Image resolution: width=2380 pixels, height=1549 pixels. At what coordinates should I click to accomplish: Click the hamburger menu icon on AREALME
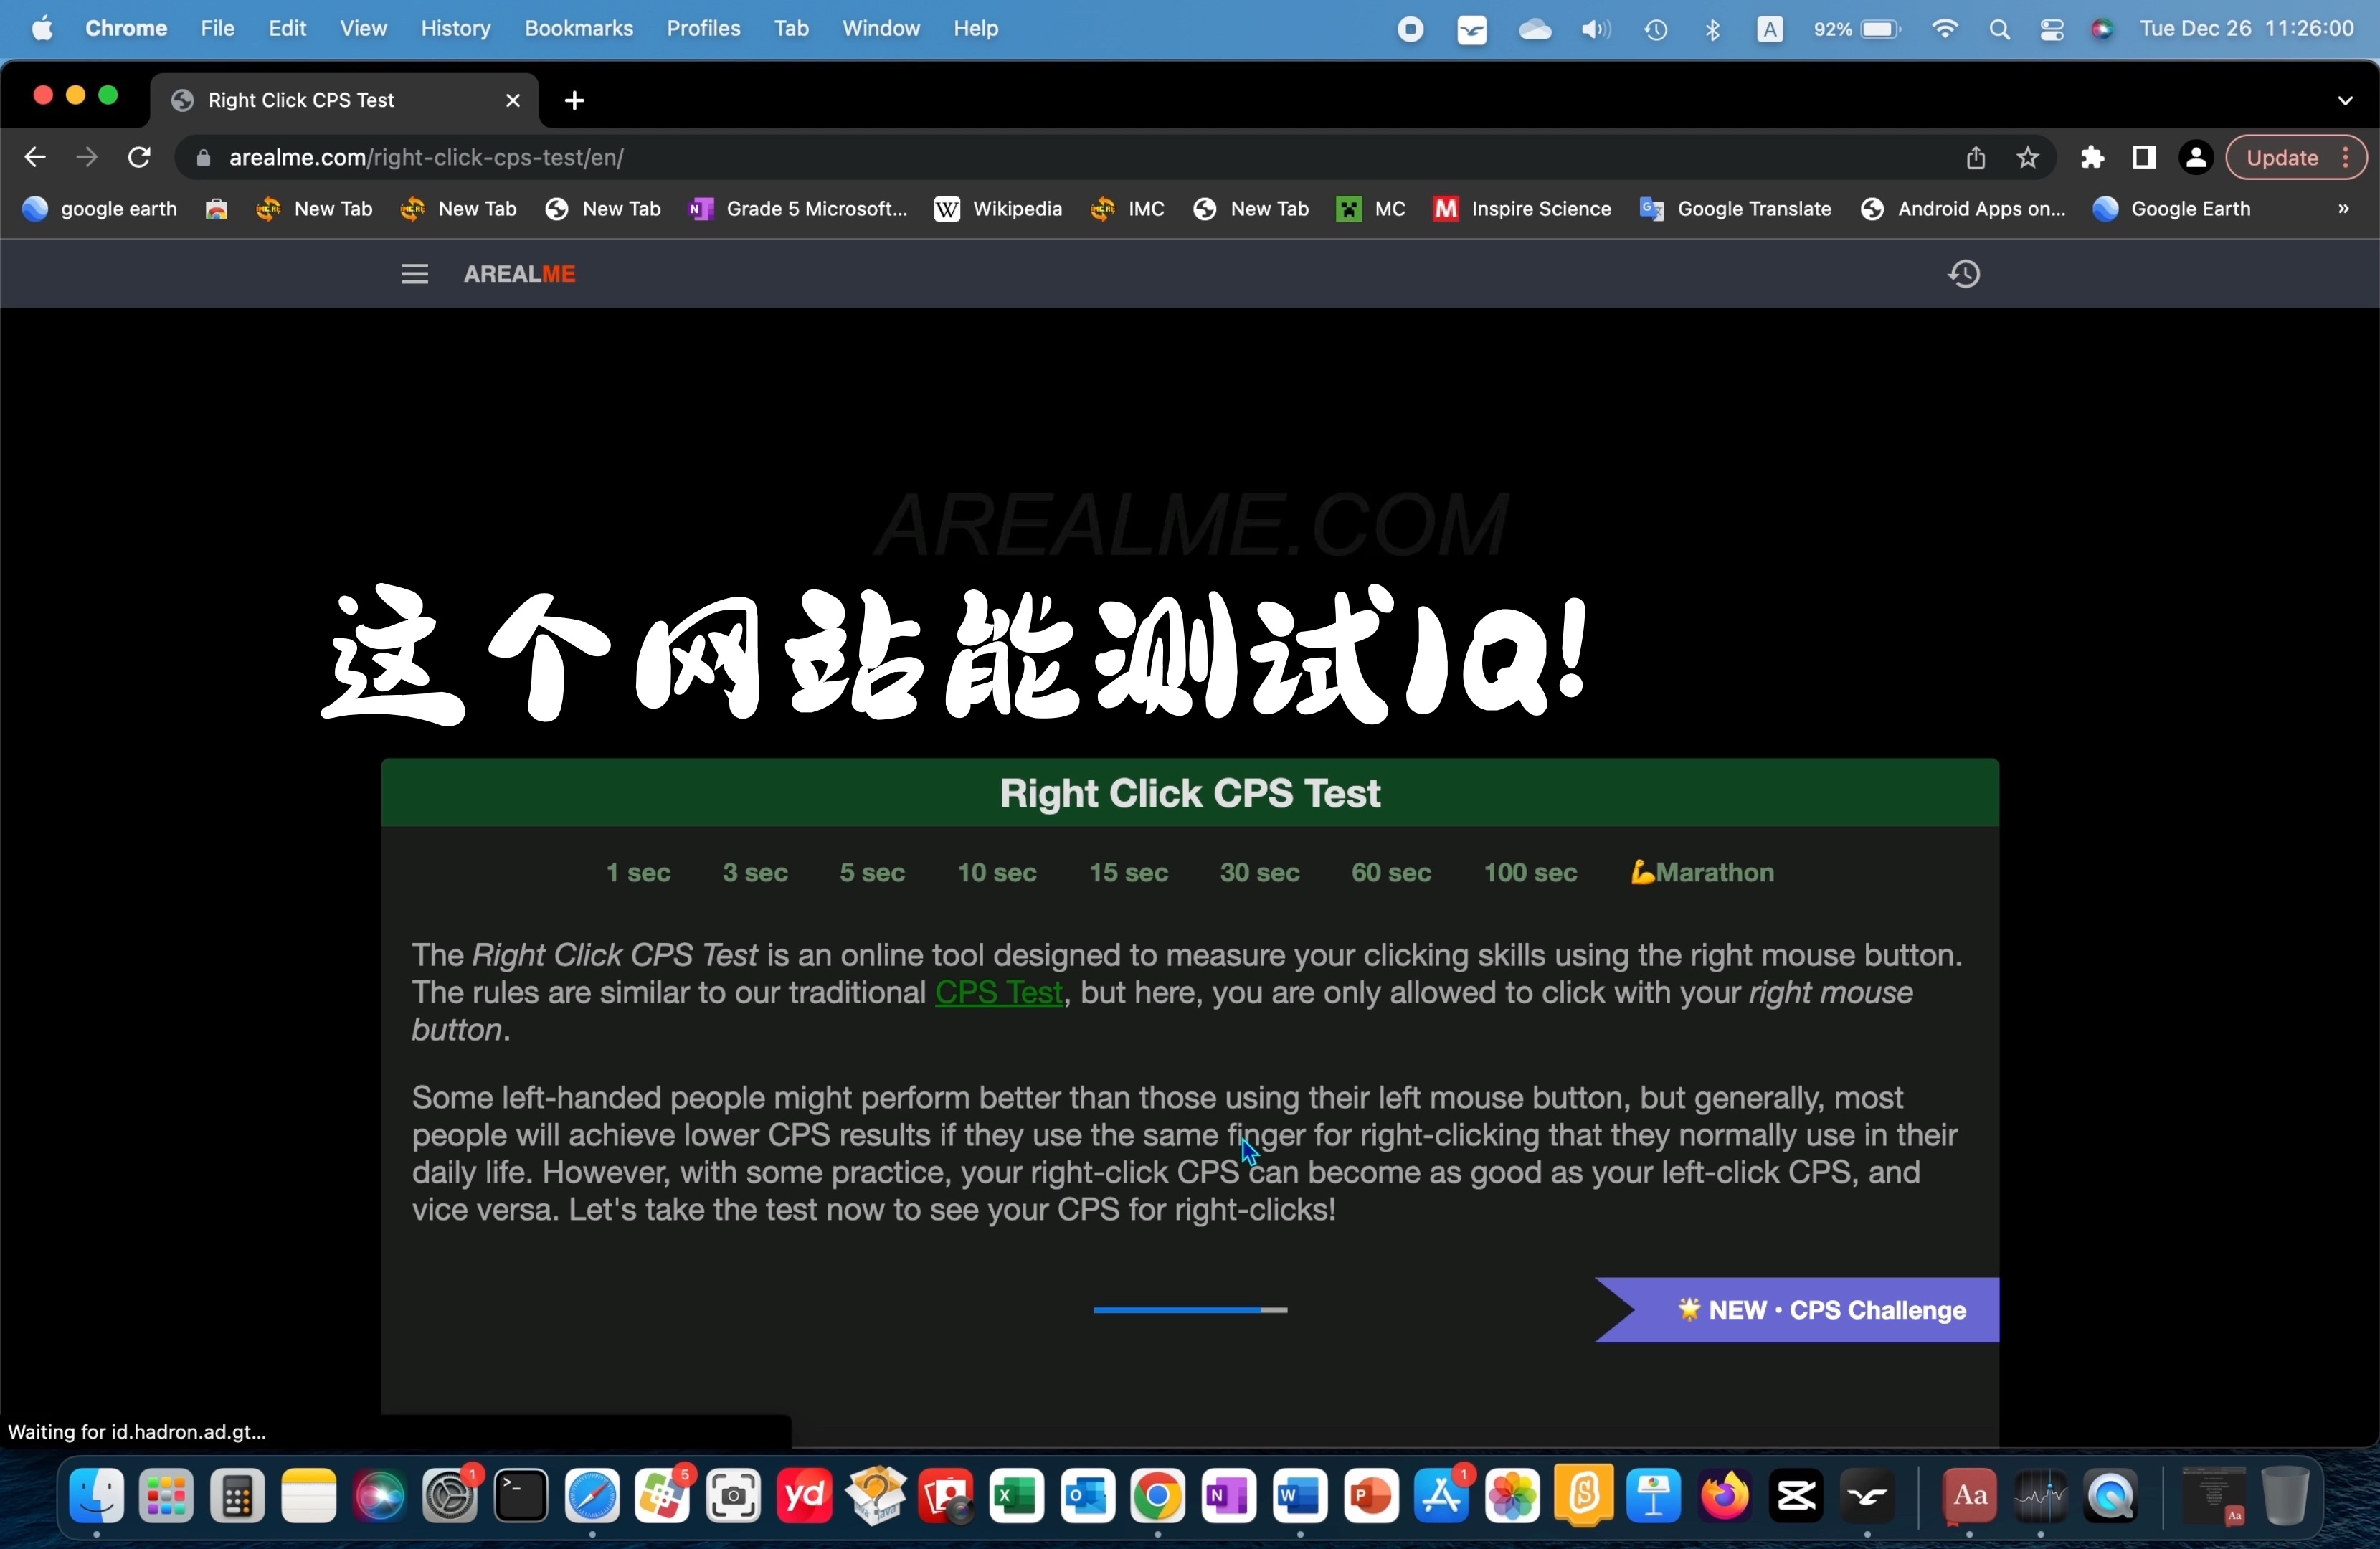click(x=413, y=273)
